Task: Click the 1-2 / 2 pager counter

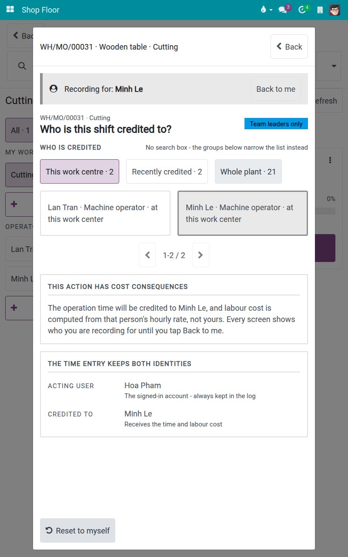Action: click(174, 255)
